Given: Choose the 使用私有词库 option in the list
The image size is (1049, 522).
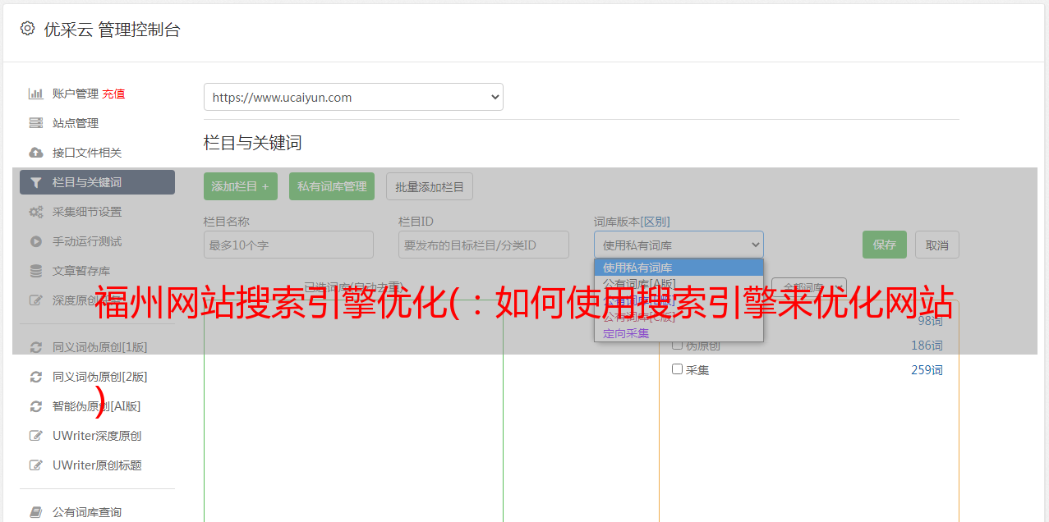Looking at the screenshot, I should 679,268.
